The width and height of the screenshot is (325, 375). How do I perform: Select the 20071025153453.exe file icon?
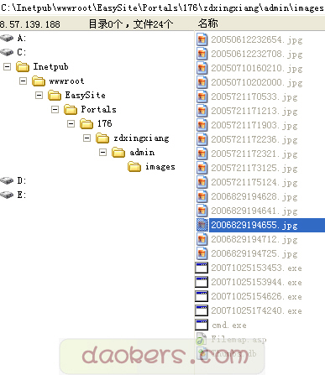[x=202, y=268]
